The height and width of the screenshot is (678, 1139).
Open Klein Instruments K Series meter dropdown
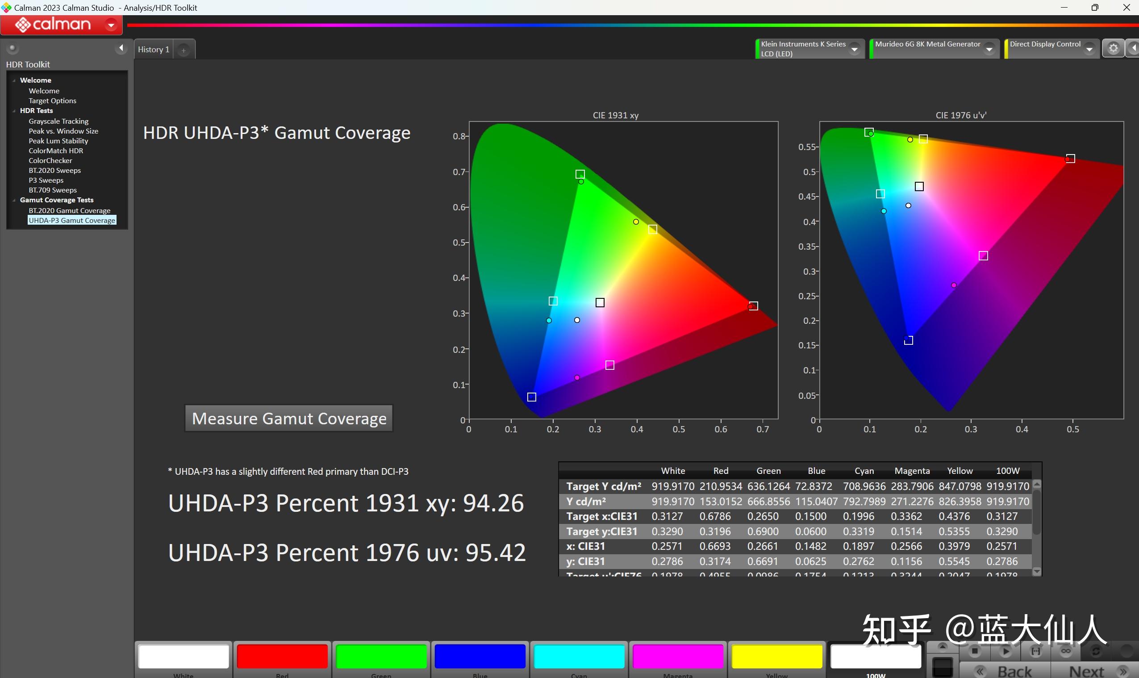tap(855, 49)
